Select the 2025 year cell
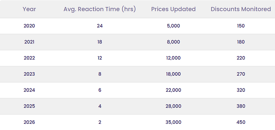Viewport: 275px width, 130px height. point(29,106)
